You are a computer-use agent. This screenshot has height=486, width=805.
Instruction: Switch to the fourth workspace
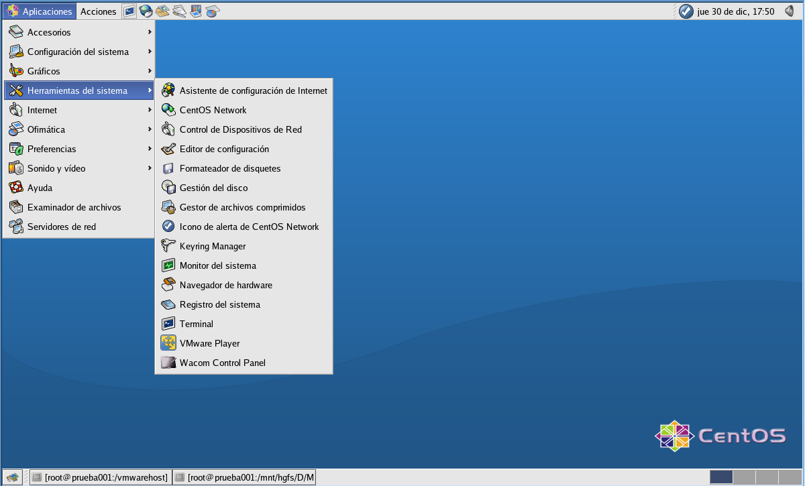pyautogui.click(x=790, y=477)
